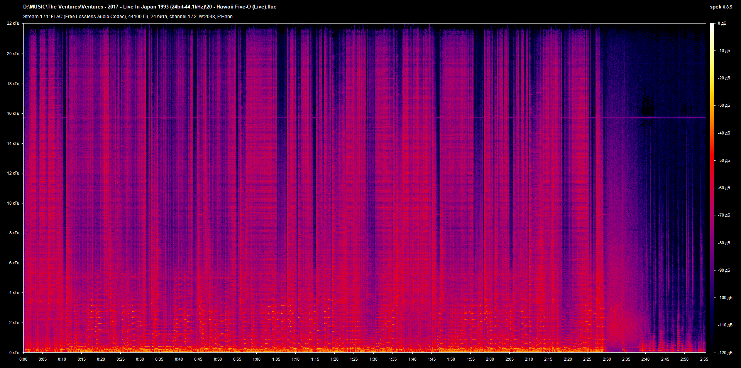Click the W:2048 window size label
The width and height of the screenshot is (741, 368).
(206, 17)
